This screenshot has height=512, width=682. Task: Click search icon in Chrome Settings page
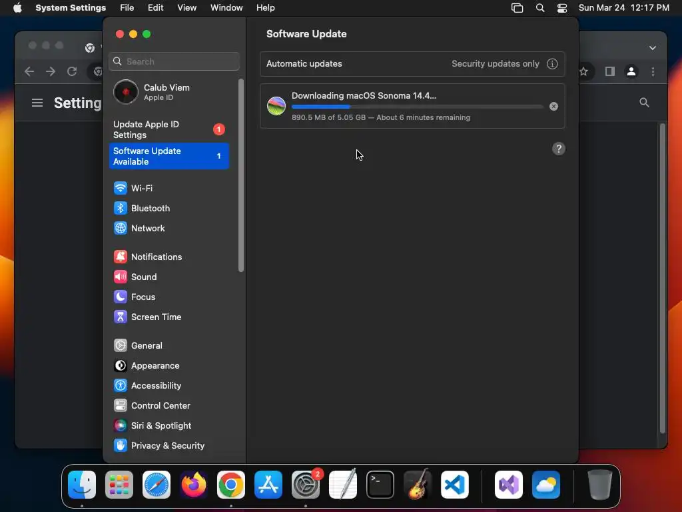[644, 103]
